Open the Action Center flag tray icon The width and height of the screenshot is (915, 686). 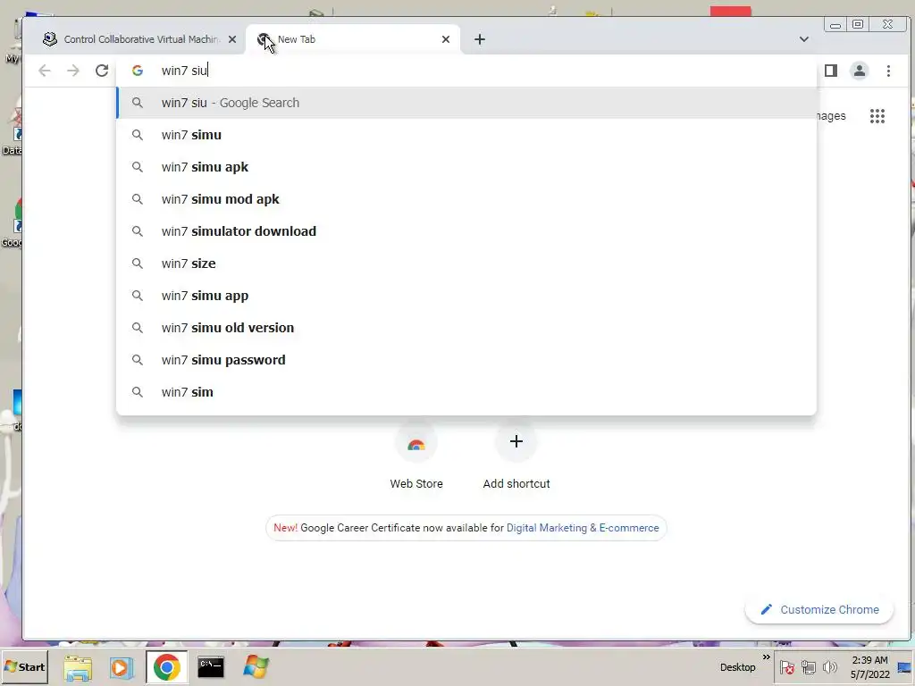pos(786,667)
